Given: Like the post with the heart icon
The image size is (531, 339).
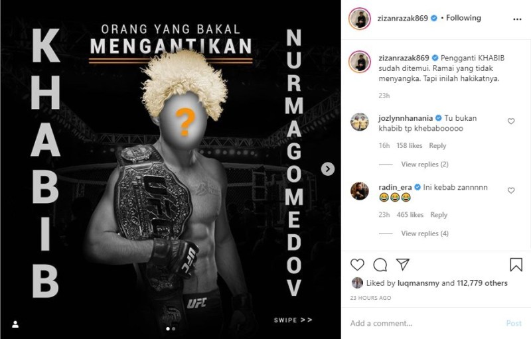Looking at the screenshot, I should coord(357,265).
